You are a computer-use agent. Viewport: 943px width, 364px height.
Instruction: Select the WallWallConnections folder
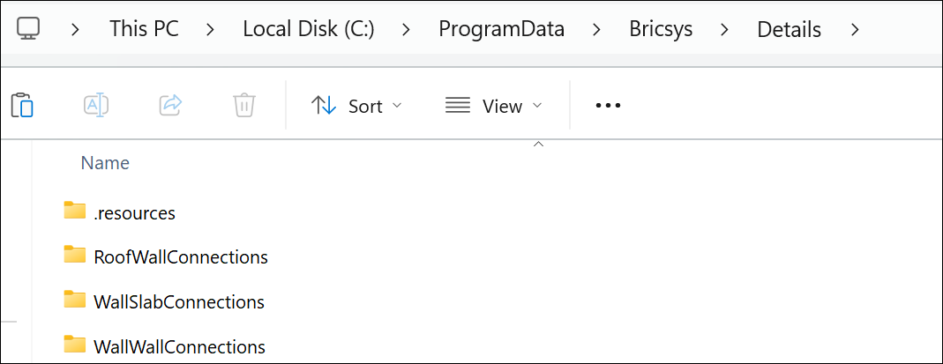point(179,346)
